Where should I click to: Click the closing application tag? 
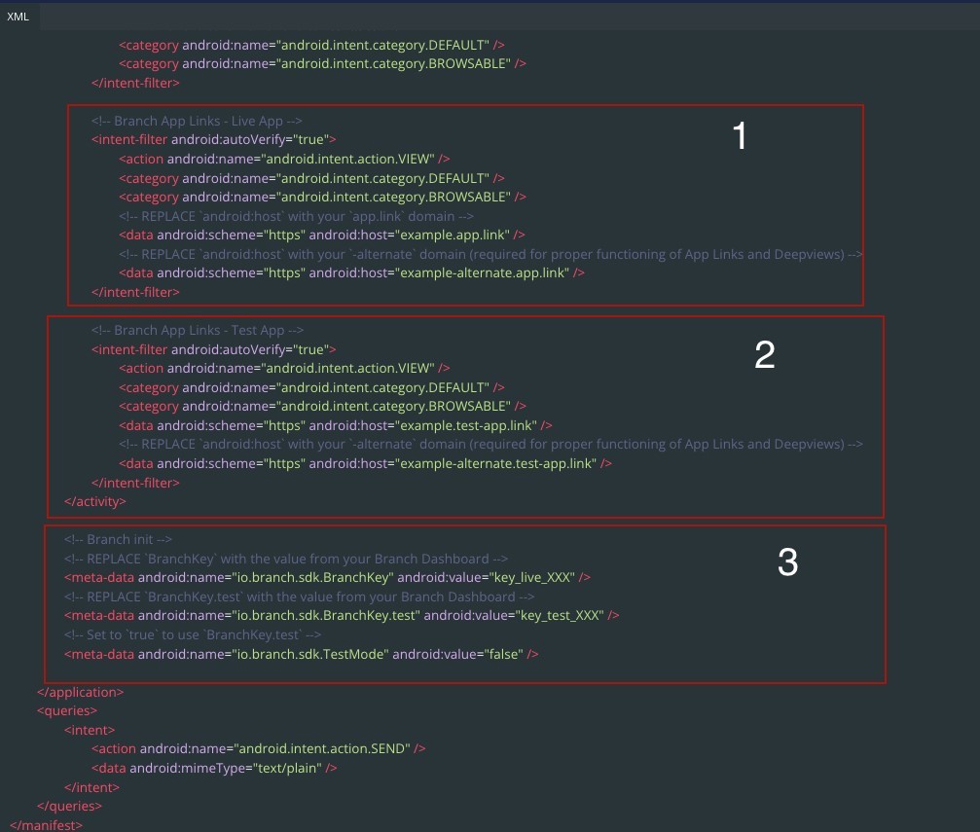pos(80,692)
